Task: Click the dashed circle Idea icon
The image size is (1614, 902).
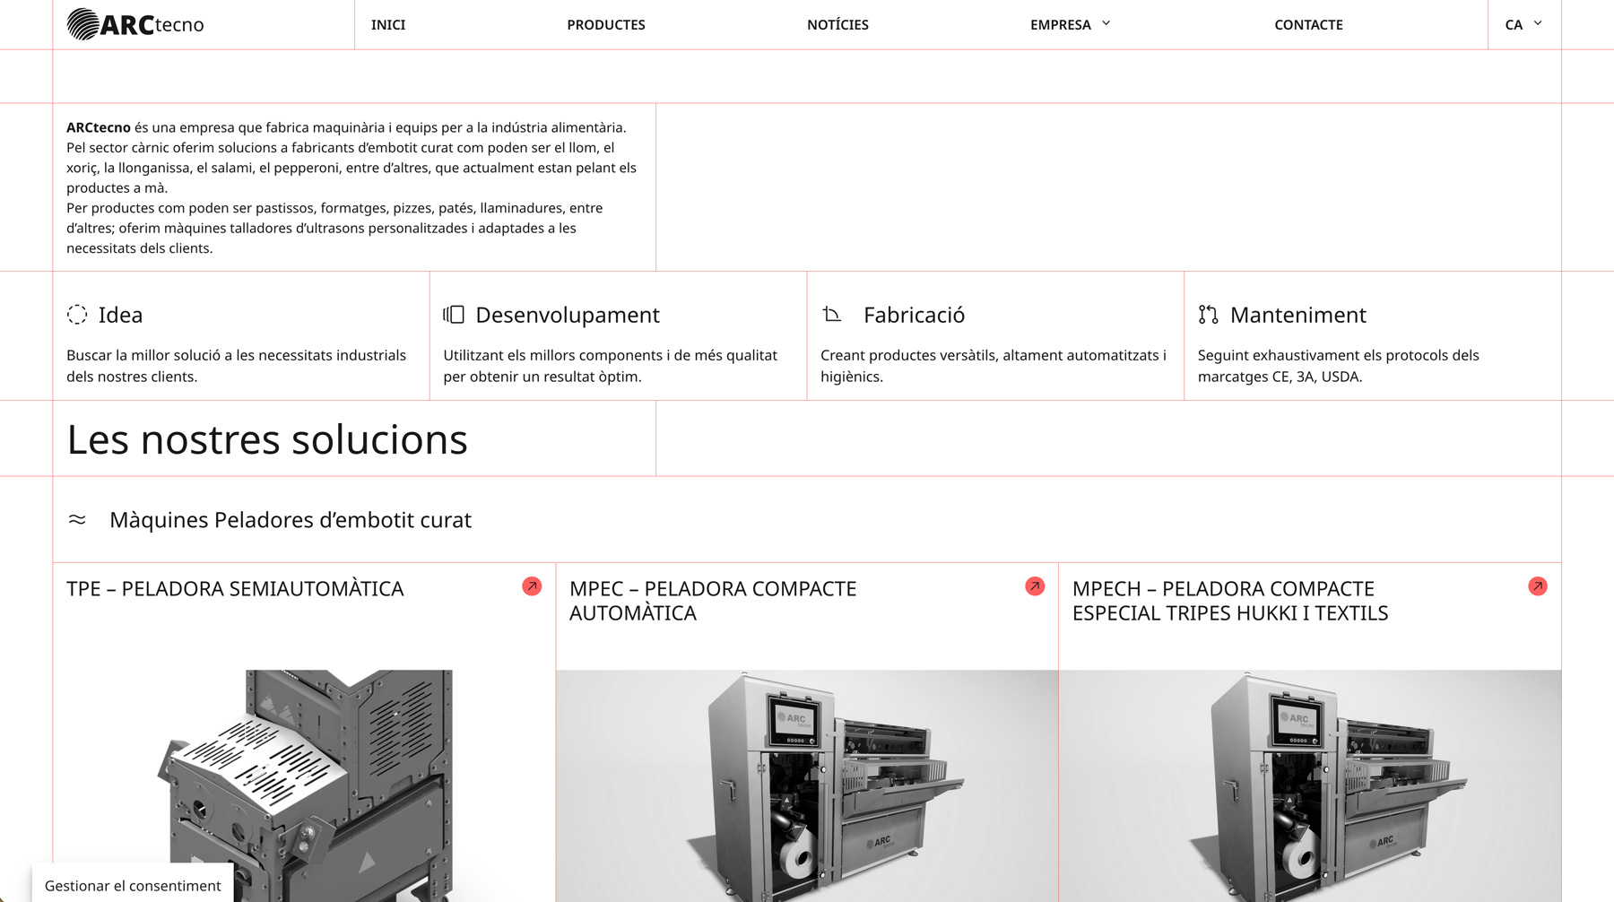Action: 77,315
